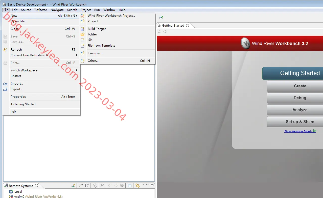Close the Getting Started tab
Screen dimensions: 323x198
(188, 25)
